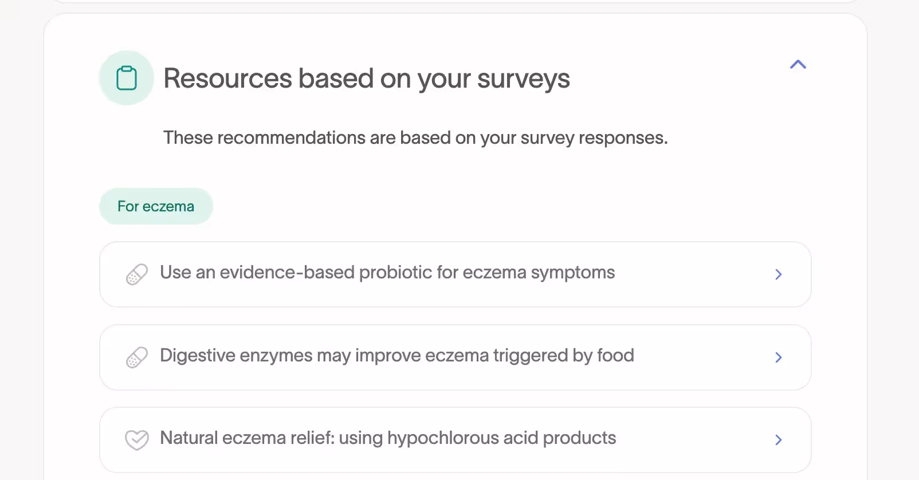The image size is (919, 480).
Task: Click the partially visible card above the panel
Action: click(x=455, y=5)
